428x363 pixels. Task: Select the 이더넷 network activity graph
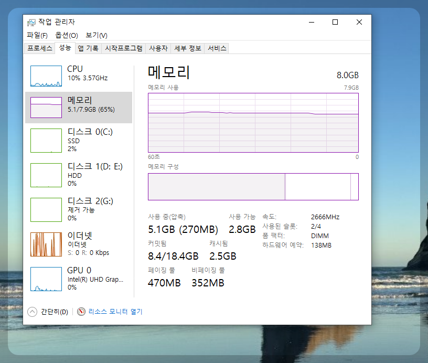click(46, 244)
